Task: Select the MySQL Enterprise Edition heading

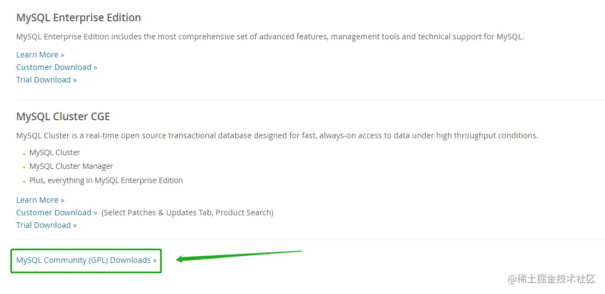Action: click(x=79, y=17)
